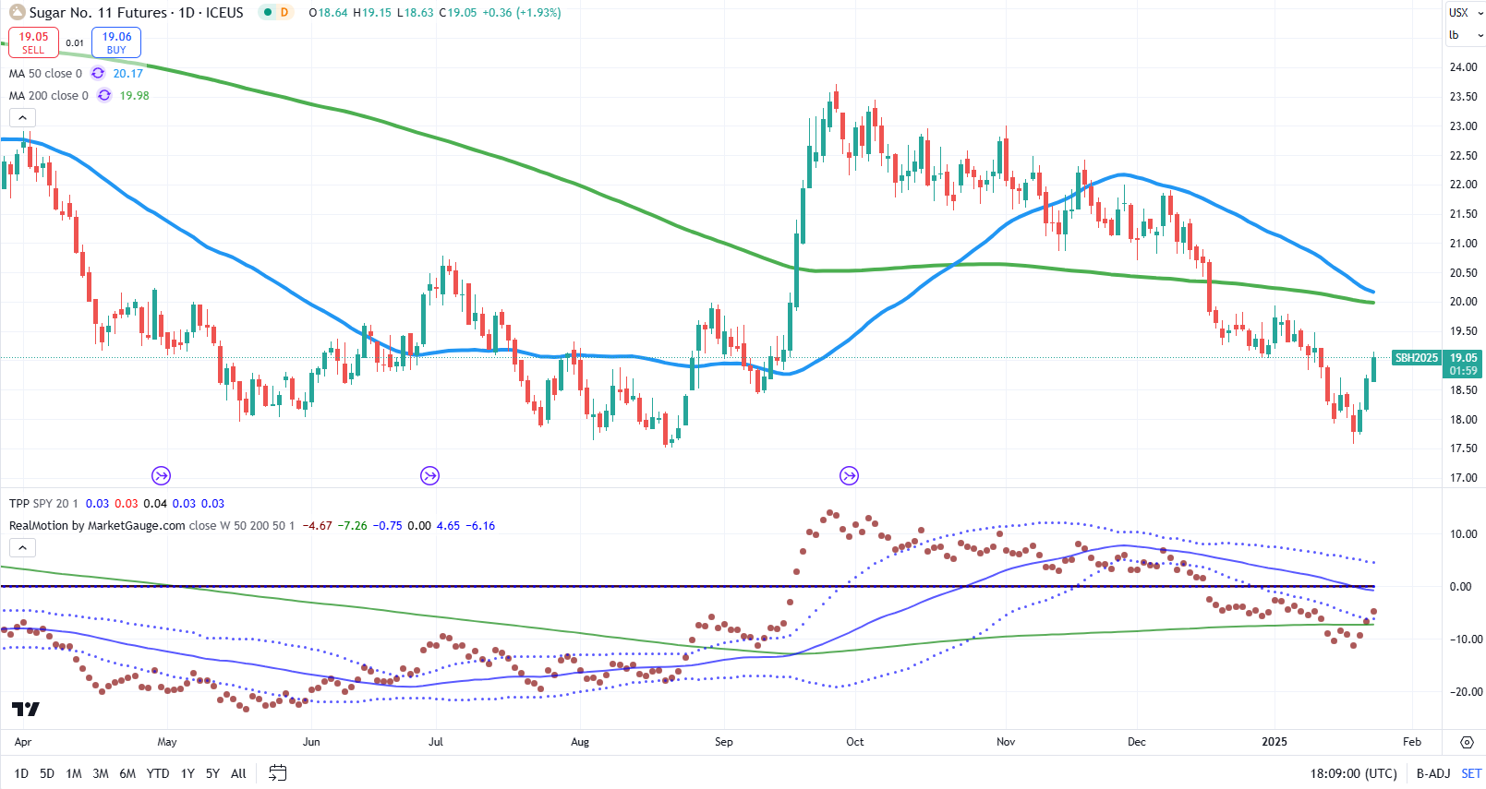Click the TradingView logo at bottom left
The image size is (1486, 789).
pyautogui.click(x=26, y=709)
